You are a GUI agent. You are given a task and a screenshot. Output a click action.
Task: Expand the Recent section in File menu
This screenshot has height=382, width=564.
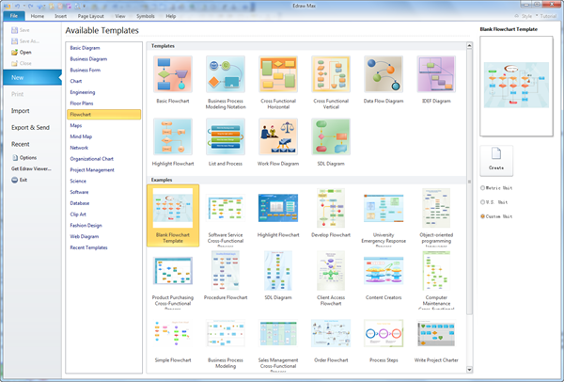click(21, 144)
